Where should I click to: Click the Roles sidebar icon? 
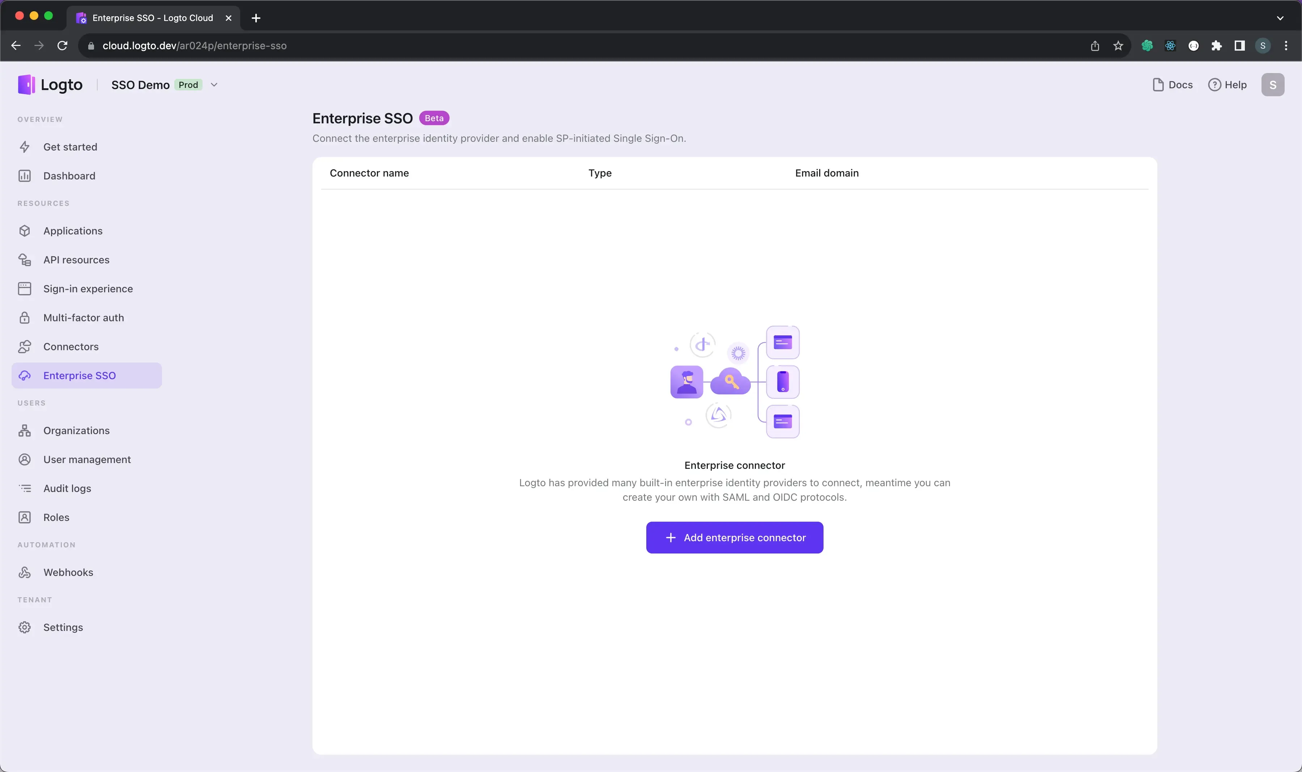(26, 517)
